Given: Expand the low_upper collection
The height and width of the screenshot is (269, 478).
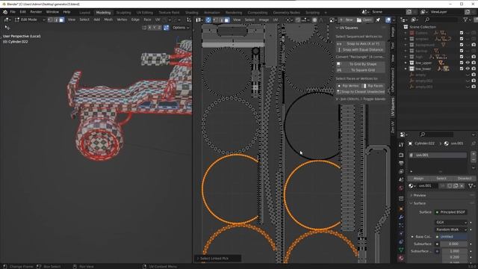Looking at the screenshot, I should click(406, 63).
